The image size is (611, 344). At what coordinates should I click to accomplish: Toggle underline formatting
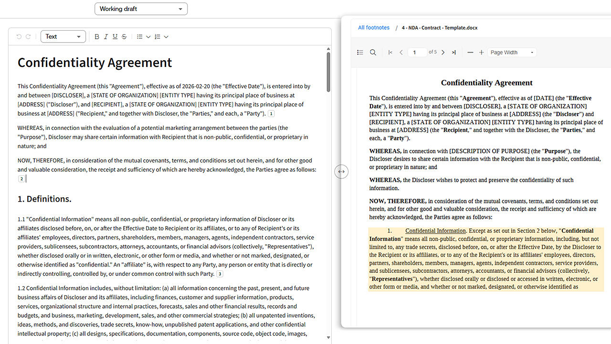115,37
